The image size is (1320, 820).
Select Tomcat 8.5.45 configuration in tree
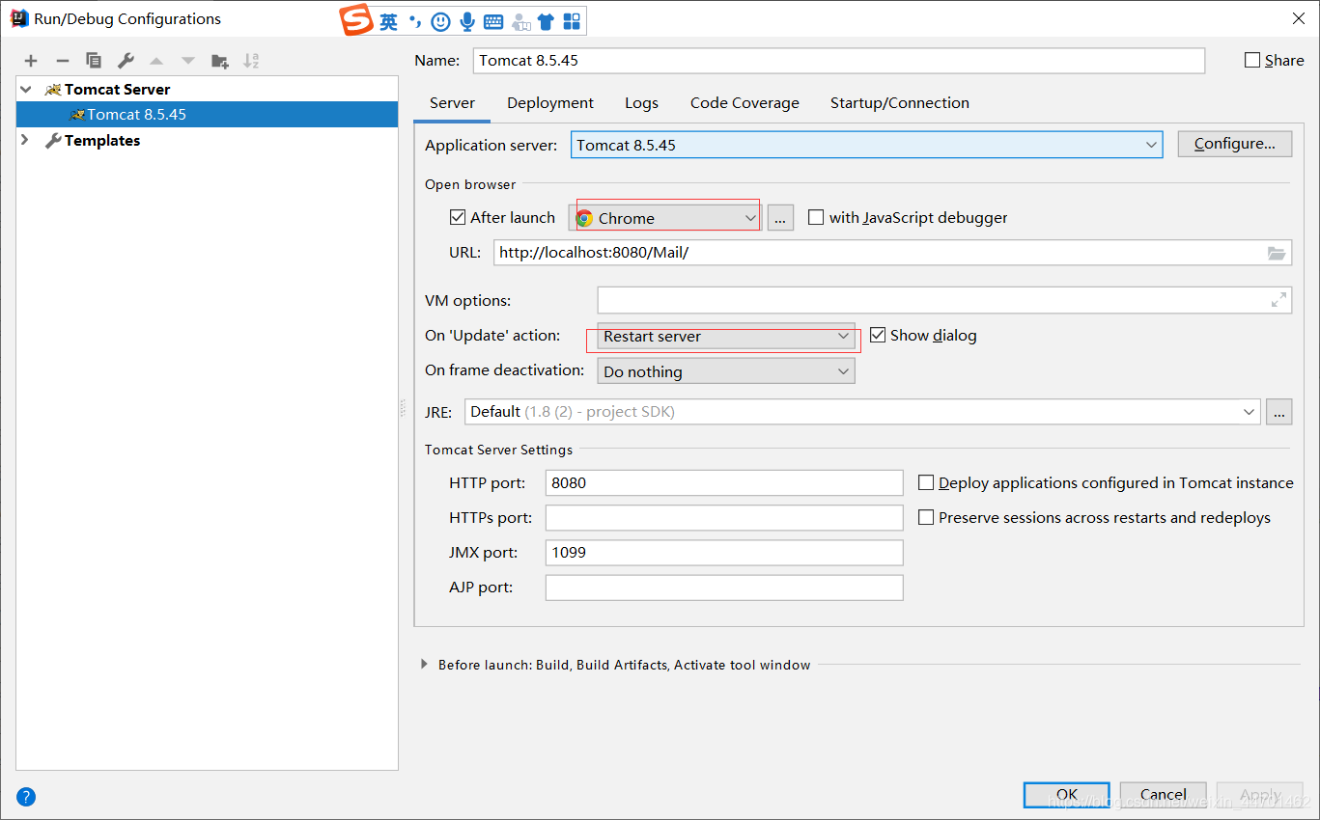tap(207, 114)
